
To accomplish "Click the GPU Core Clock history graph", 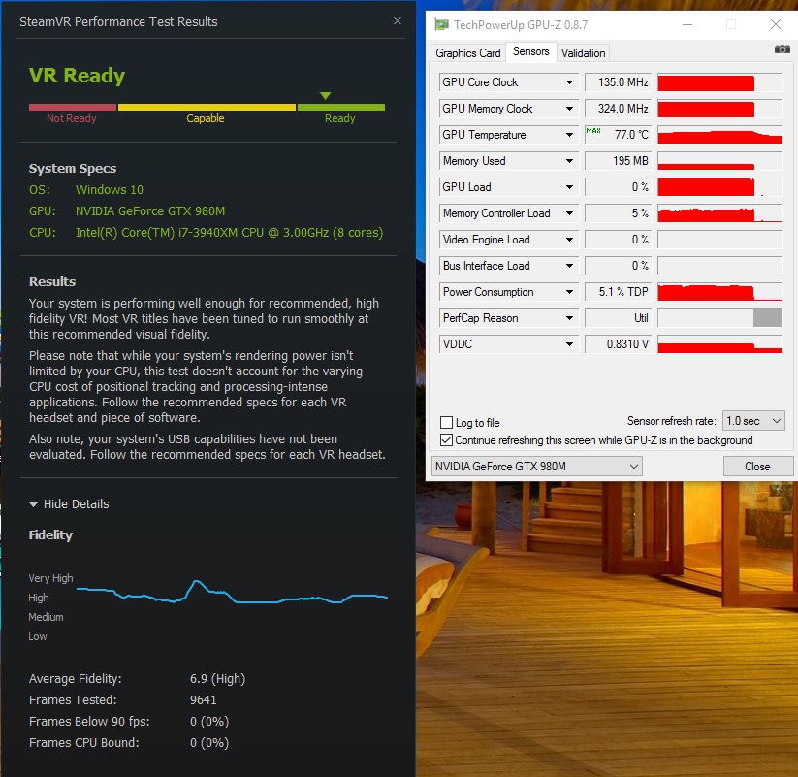I will [719, 82].
